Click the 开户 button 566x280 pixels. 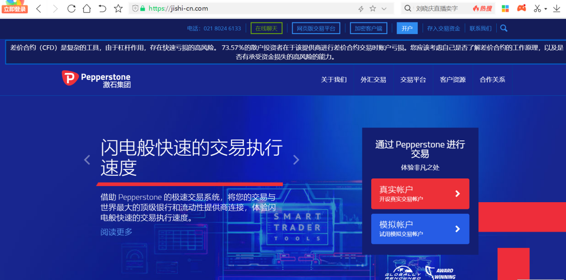point(407,28)
